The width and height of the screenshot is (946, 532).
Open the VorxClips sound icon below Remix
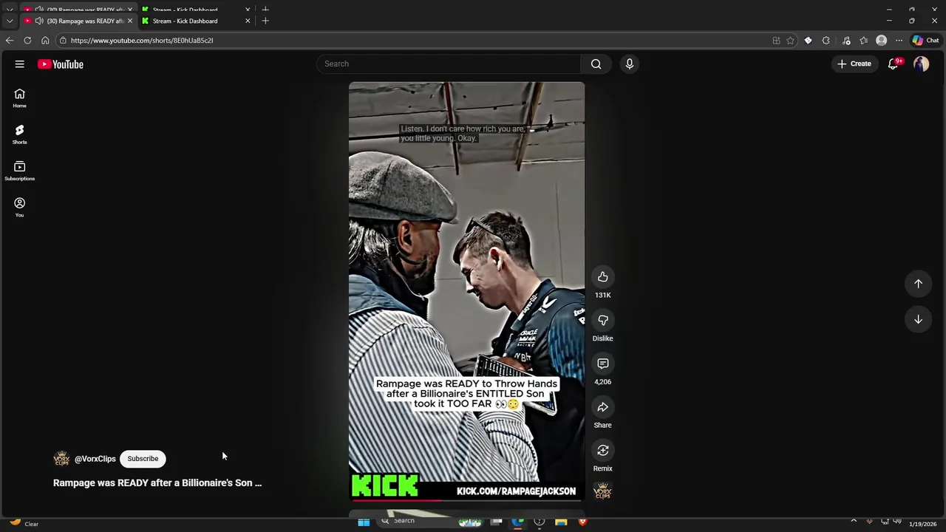pyautogui.click(x=603, y=491)
